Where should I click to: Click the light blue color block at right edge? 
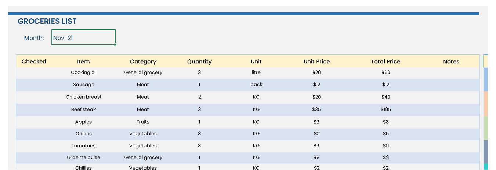(486, 79)
